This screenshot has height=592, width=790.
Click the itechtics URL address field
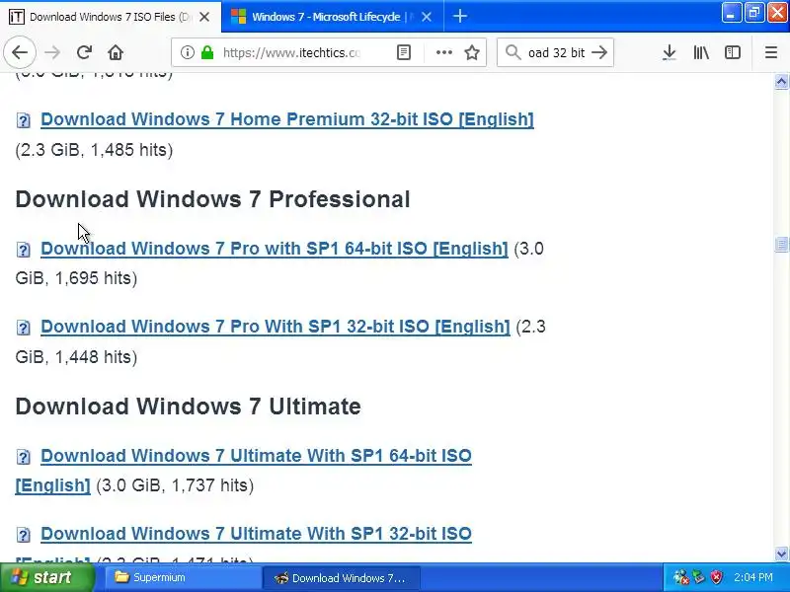click(291, 52)
